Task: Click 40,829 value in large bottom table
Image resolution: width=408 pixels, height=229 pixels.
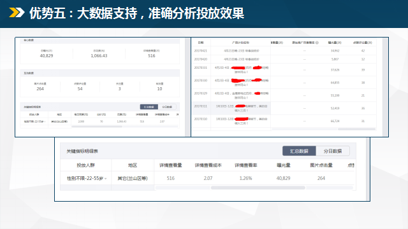Action: click(x=283, y=178)
